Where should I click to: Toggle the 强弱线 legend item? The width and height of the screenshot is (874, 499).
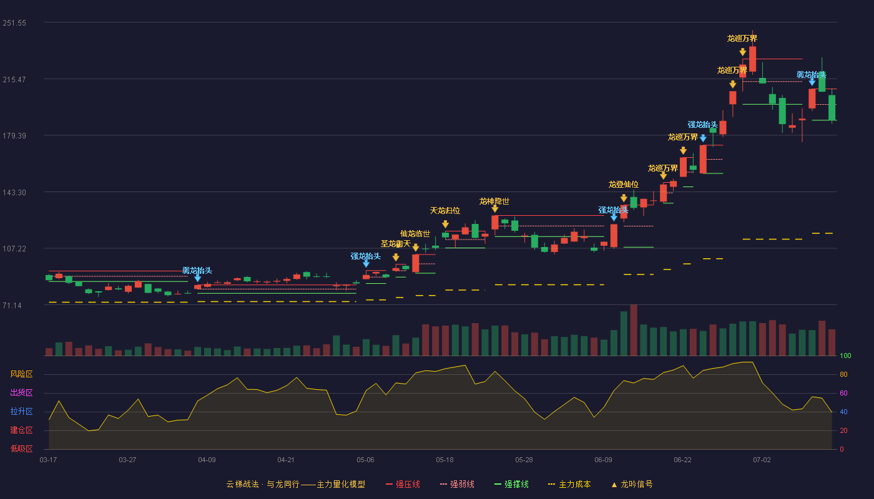click(457, 484)
